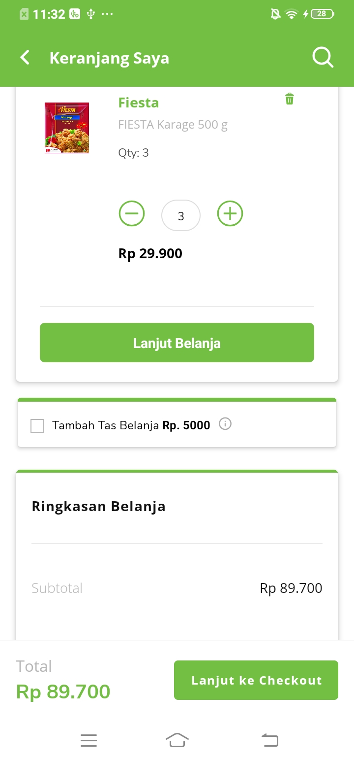The image size is (354, 761).
Task: Show shopping bag info icon details
Action: [225, 424]
